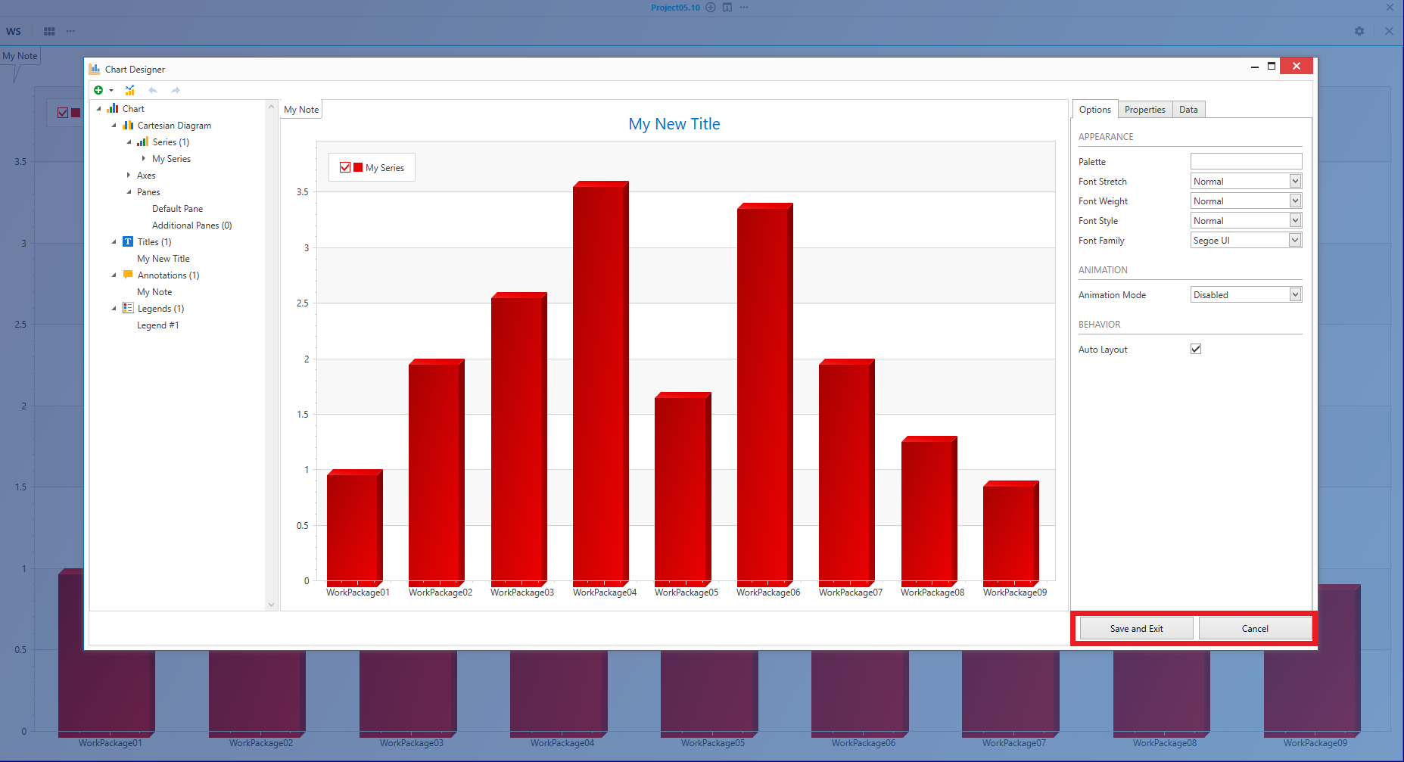This screenshot has width=1404, height=762.
Task: Click the Cancel button
Action: (x=1255, y=628)
